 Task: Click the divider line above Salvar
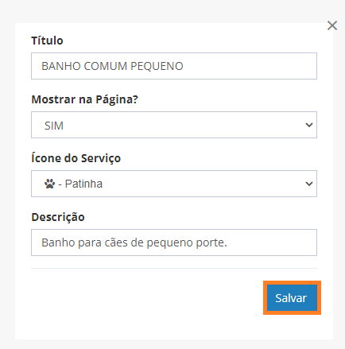[174, 268]
